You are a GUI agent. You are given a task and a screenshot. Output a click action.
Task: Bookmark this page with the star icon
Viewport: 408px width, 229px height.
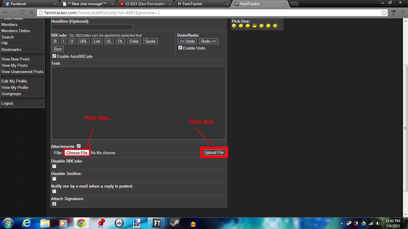click(x=384, y=13)
